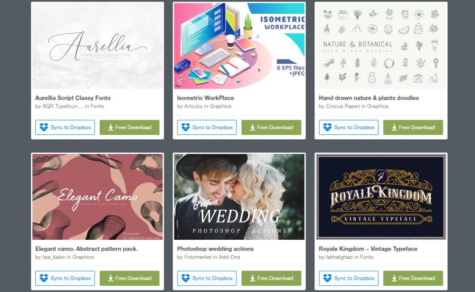Image resolution: width=475 pixels, height=292 pixels.
Task: Open the Elegant Camo preview thumbnail
Action: 97,197
